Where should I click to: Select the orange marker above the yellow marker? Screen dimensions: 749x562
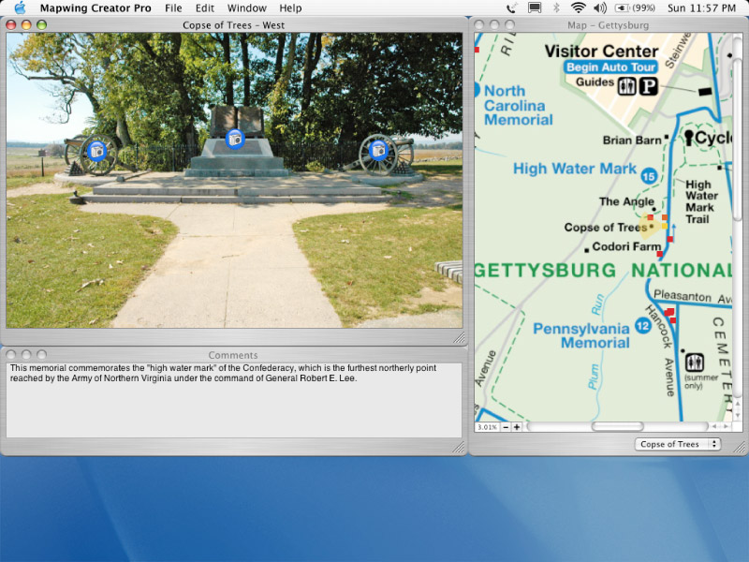[665, 217]
